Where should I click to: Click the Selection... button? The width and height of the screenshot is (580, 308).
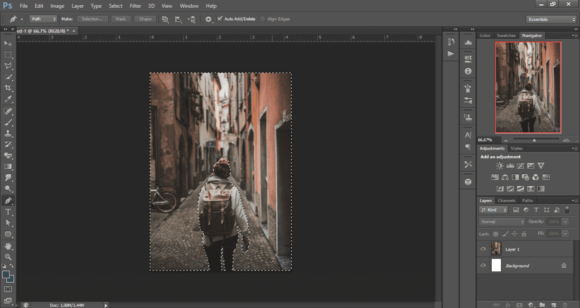pyautogui.click(x=92, y=19)
